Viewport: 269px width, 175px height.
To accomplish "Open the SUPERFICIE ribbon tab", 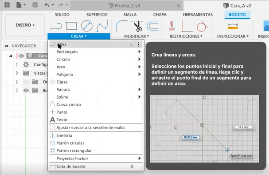I will pos(97,15).
